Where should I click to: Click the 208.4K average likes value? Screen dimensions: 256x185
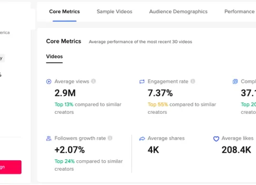click(x=236, y=150)
